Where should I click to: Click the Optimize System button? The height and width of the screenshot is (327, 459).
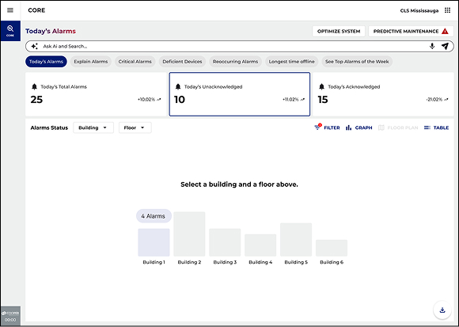[x=339, y=31]
